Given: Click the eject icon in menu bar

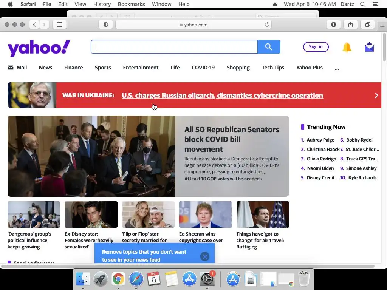Looking at the screenshot, I should (x=275, y=4).
